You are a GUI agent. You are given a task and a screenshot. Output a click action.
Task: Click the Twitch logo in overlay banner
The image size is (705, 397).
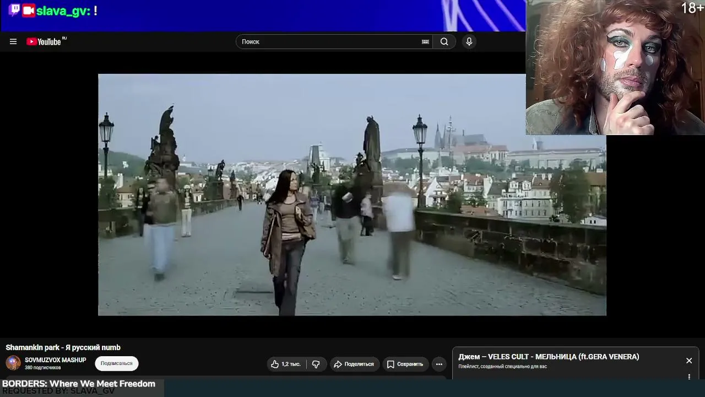14,10
